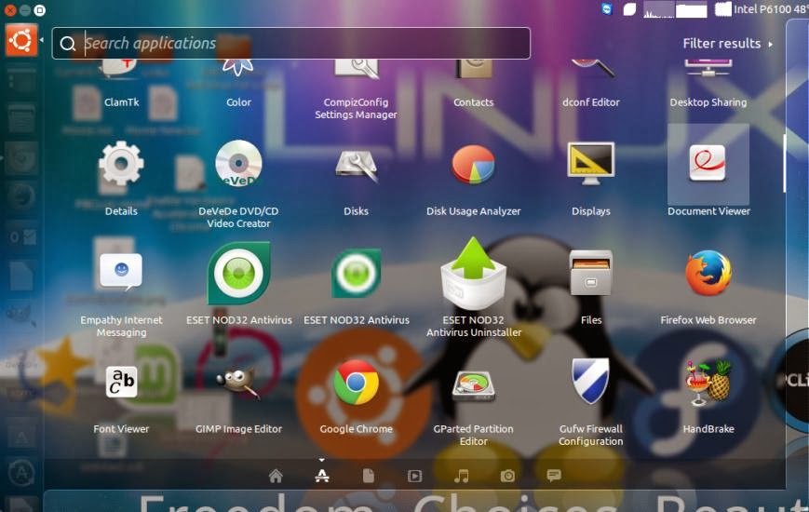This screenshot has width=809, height=512.
Task: Click the dash results scrollbar
Action: (784, 163)
